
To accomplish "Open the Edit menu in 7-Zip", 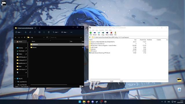I will [93, 30].
